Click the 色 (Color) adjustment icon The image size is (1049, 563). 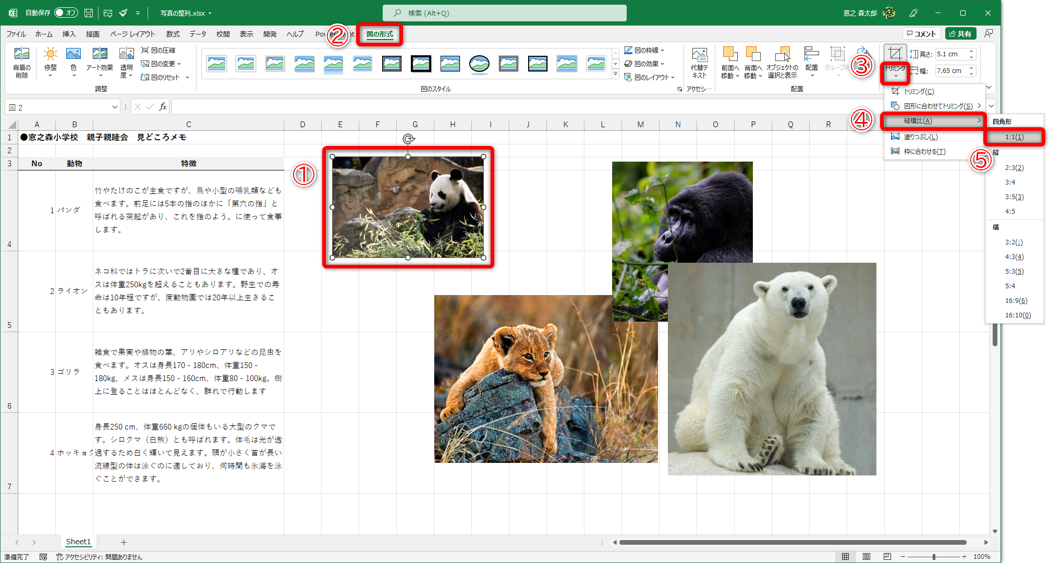73,62
